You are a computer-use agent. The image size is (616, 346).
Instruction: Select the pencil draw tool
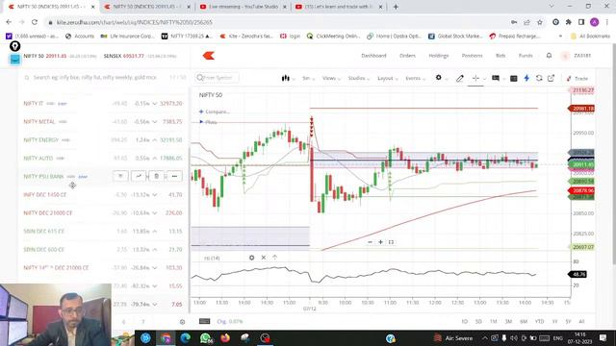460,79
